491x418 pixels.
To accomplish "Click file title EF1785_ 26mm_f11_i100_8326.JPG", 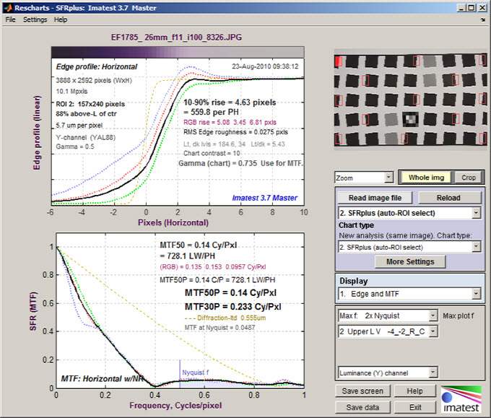I will [x=176, y=38].
